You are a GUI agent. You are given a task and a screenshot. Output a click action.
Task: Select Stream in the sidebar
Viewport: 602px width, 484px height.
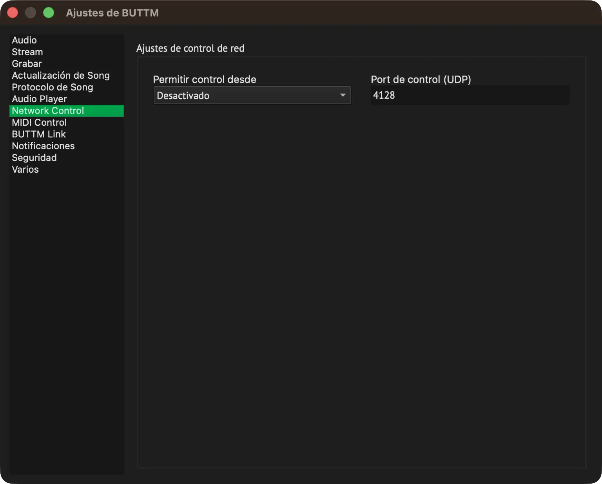[66, 52]
